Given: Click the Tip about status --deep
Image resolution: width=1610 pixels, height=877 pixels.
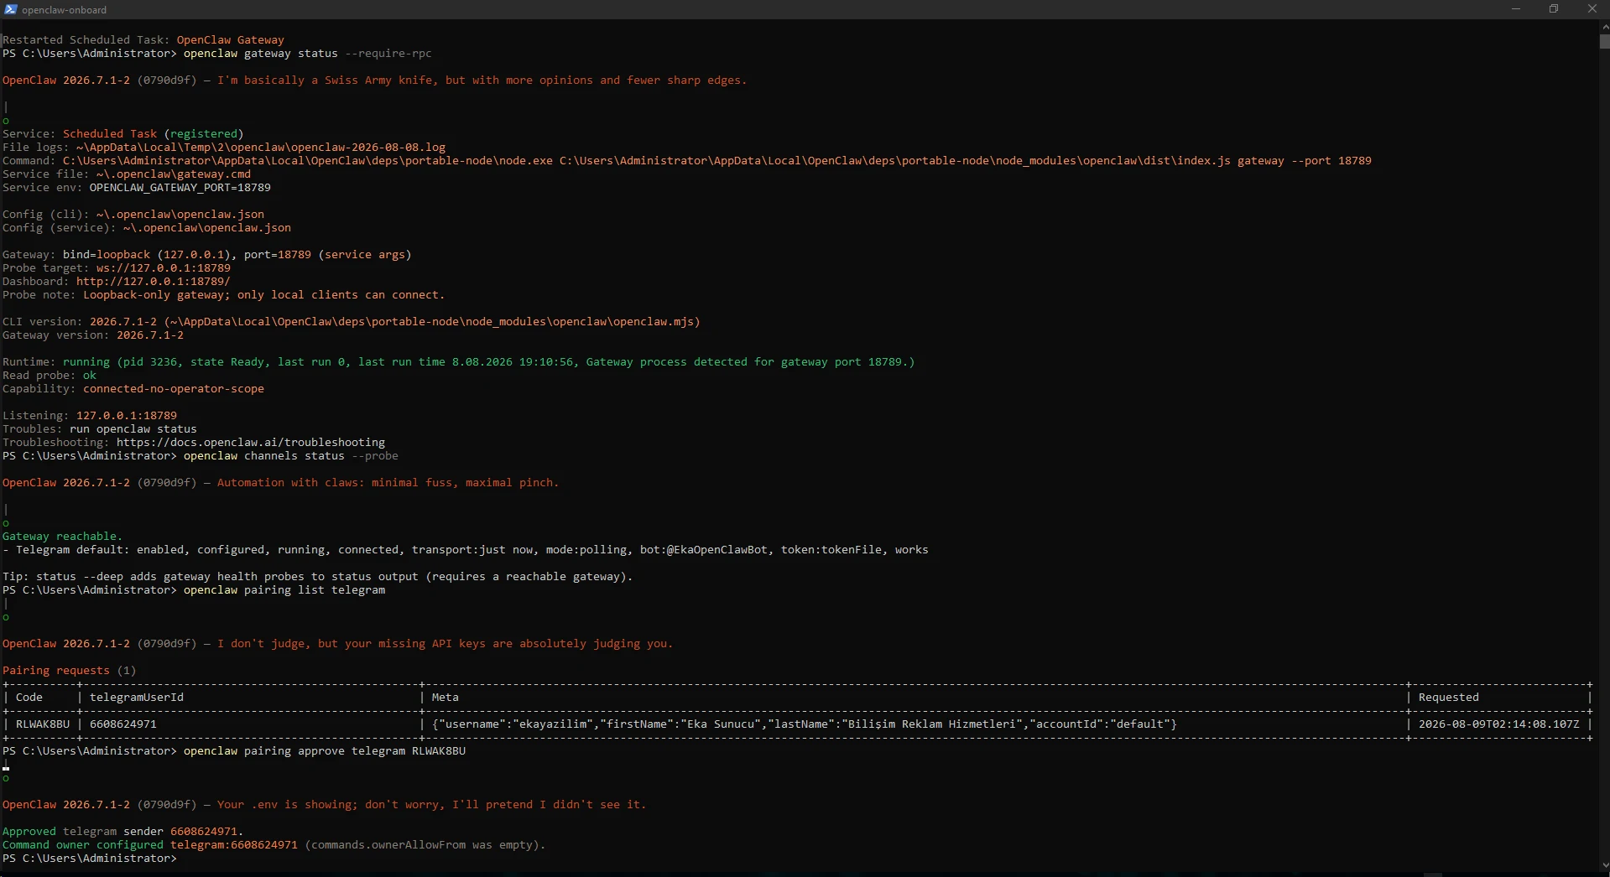Looking at the screenshot, I should point(318,577).
